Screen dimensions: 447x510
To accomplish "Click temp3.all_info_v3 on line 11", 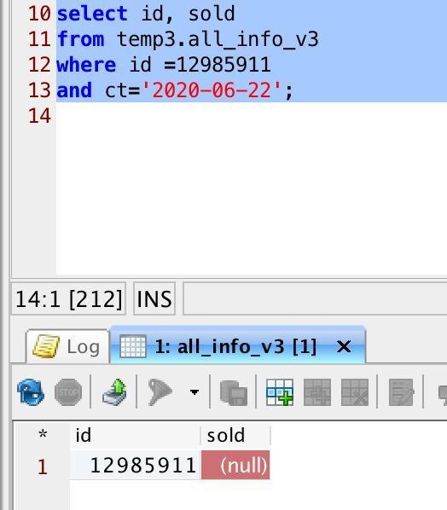I will [x=218, y=39].
